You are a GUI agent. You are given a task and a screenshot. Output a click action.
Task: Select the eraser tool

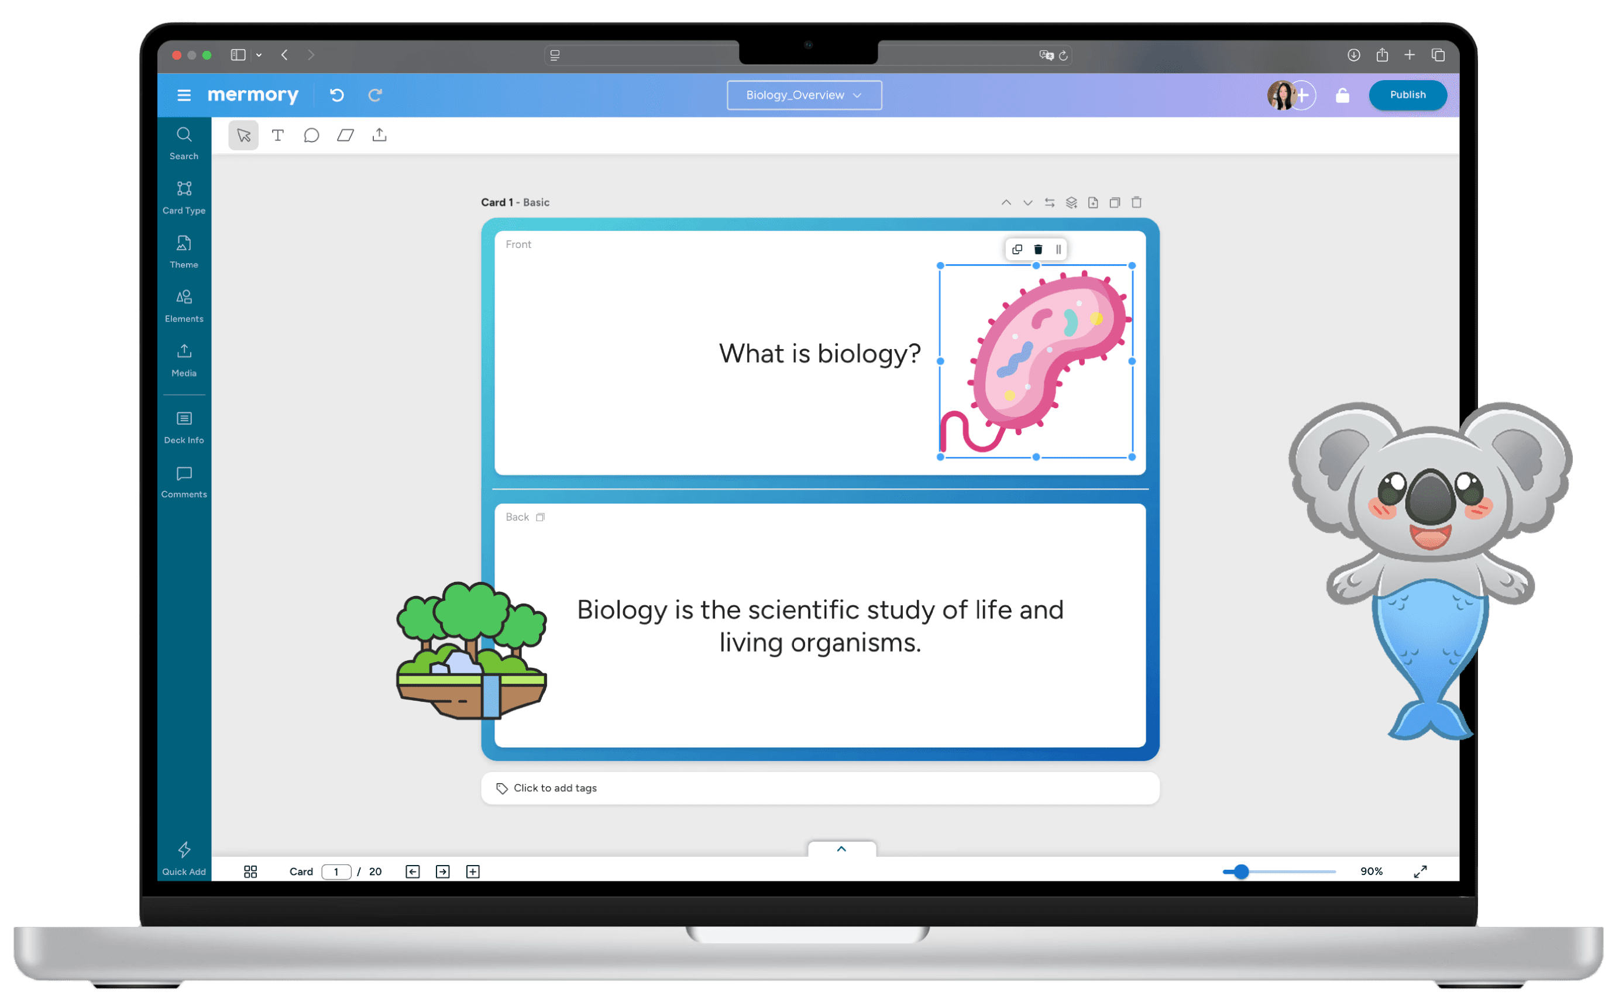click(345, 136)
